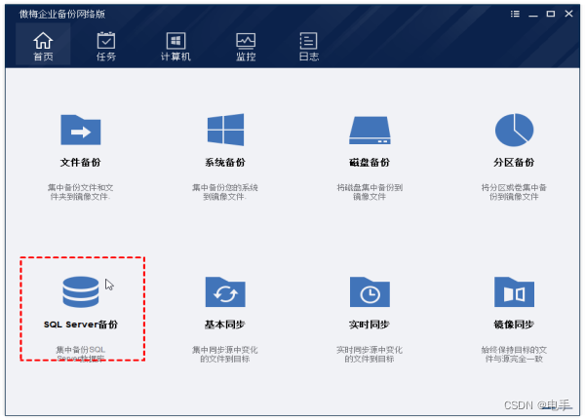Select the 实时同步 label
Screen dimensions: 585x420
pyautogui.click(x=370, y=325)
